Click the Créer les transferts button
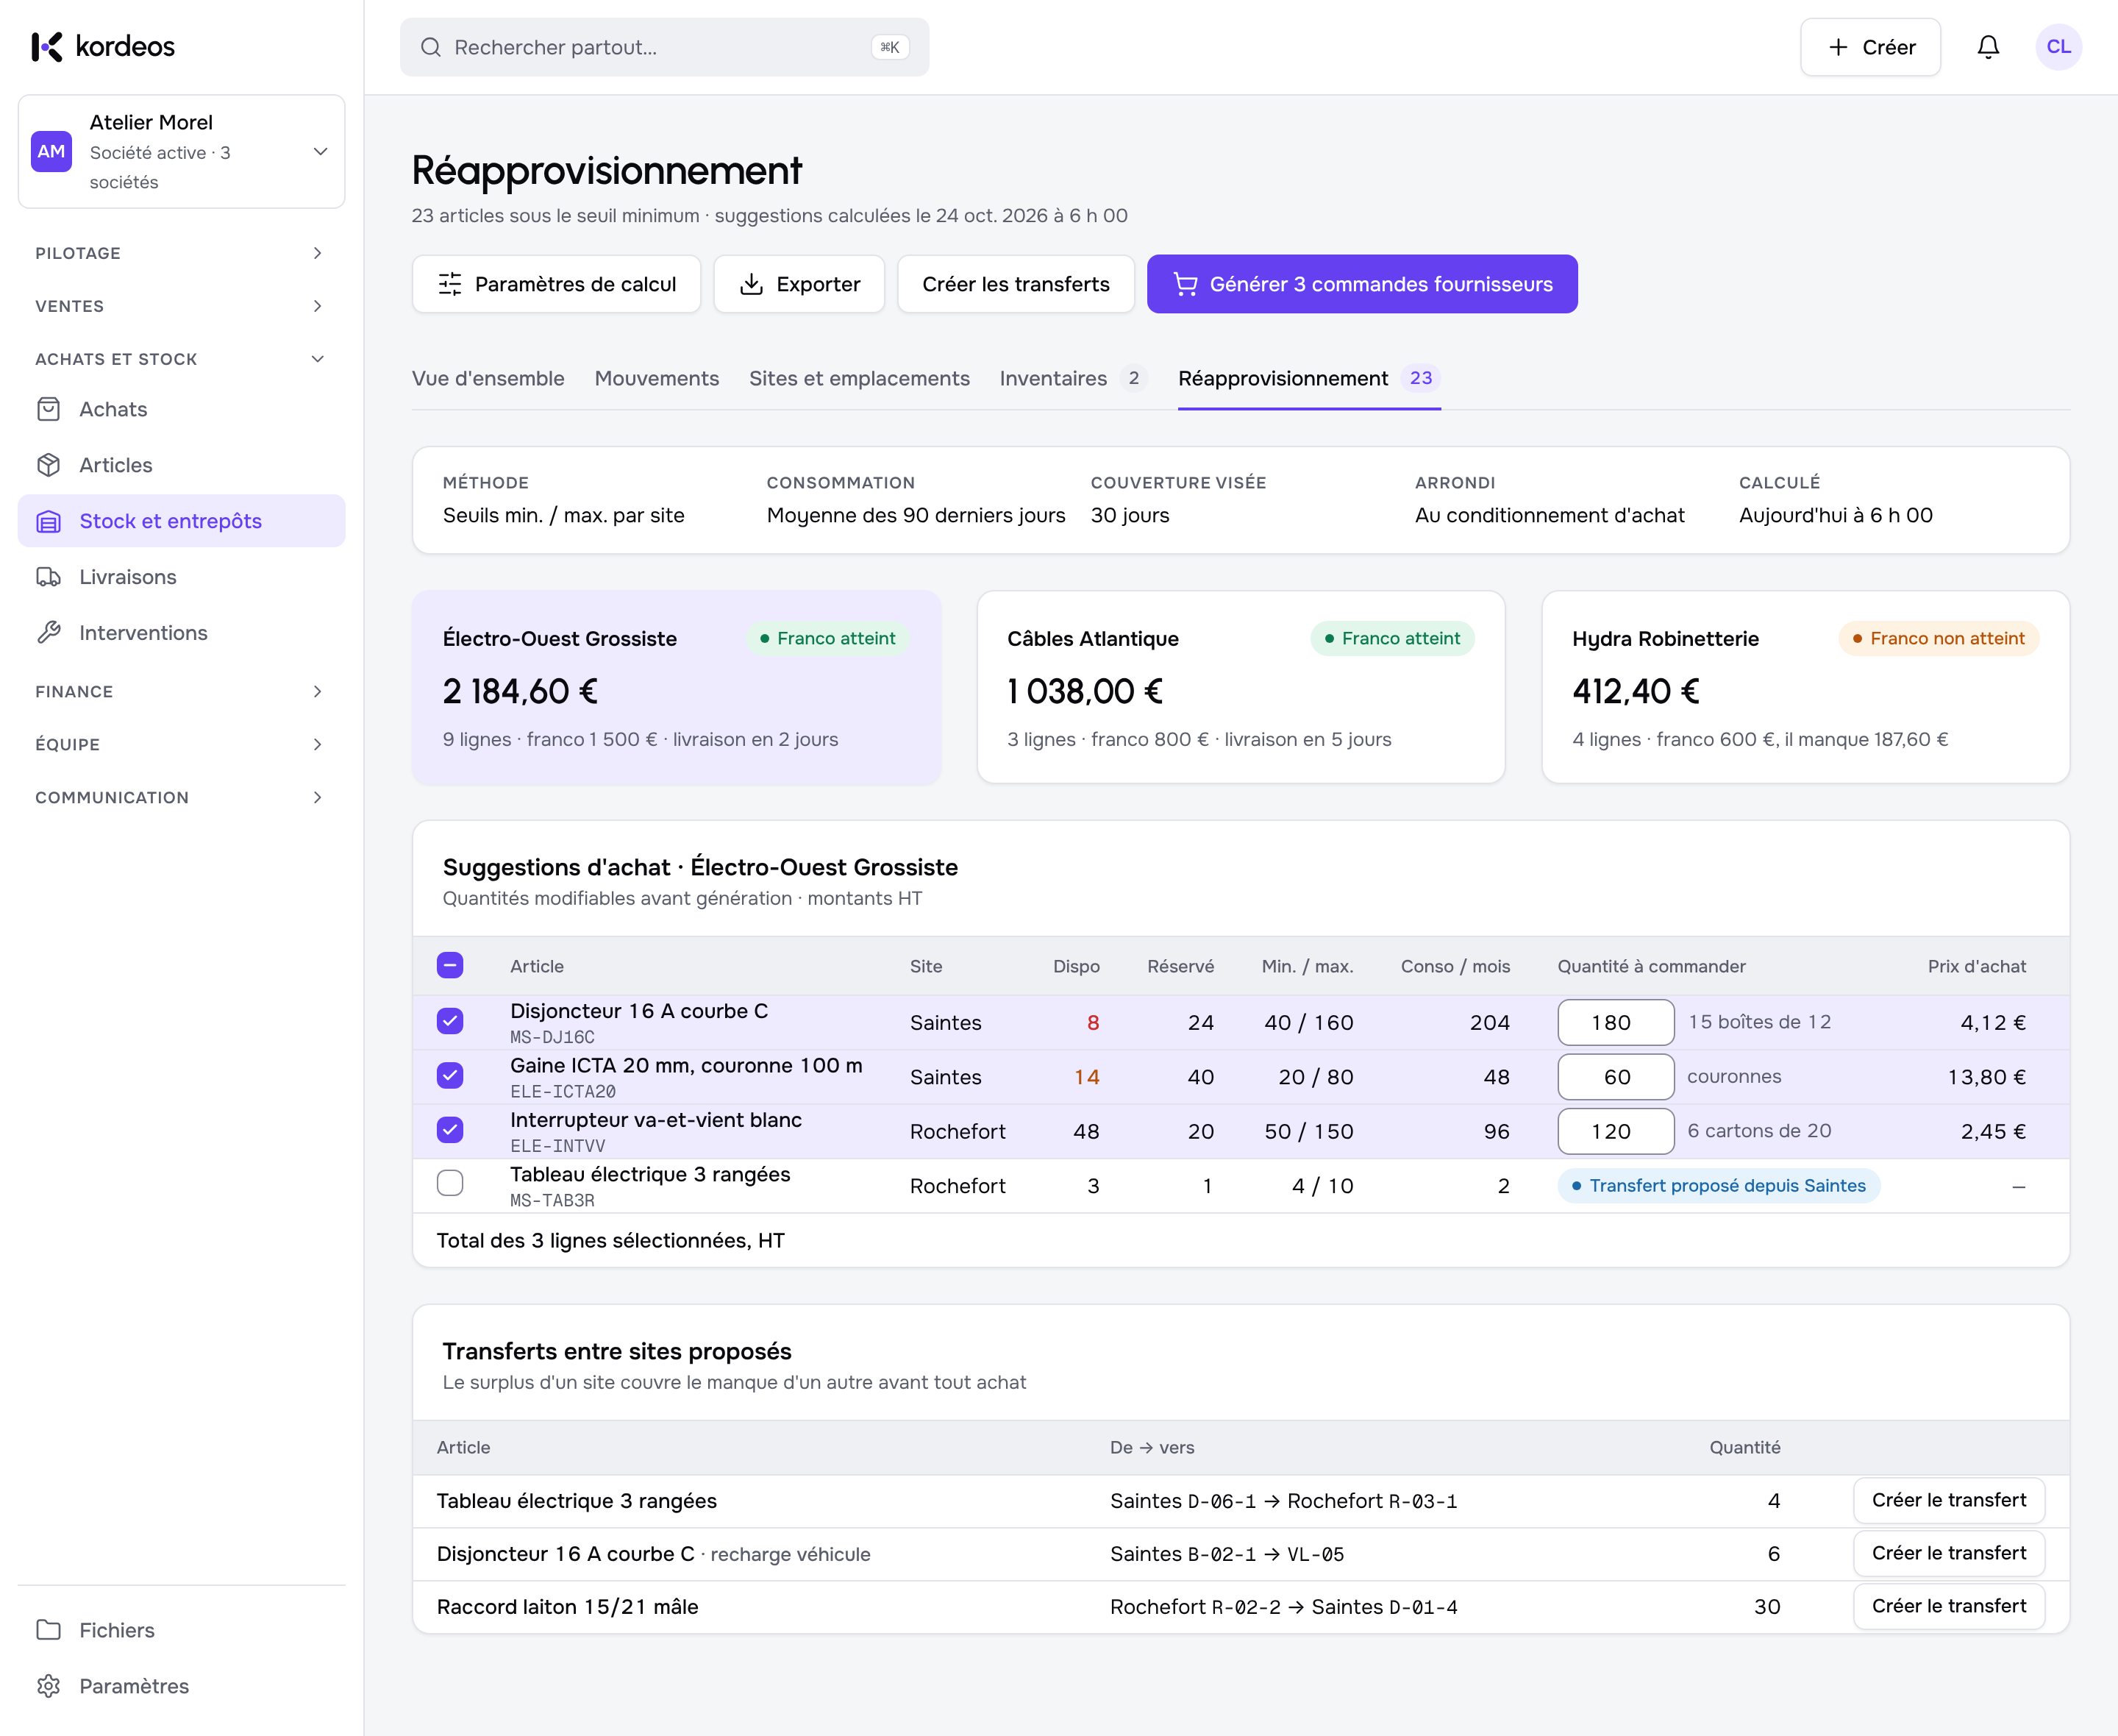 click(x=1016, y=284)
